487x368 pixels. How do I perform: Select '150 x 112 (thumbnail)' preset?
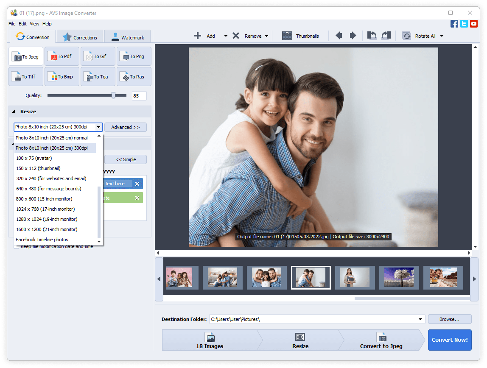tap(55, 168)
